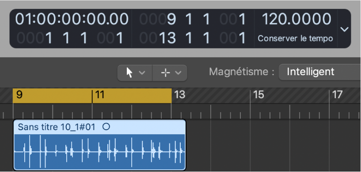Click the right locator position 13 1 1 1
Screen dimensions: 361x172
click(x=193, y=38)
